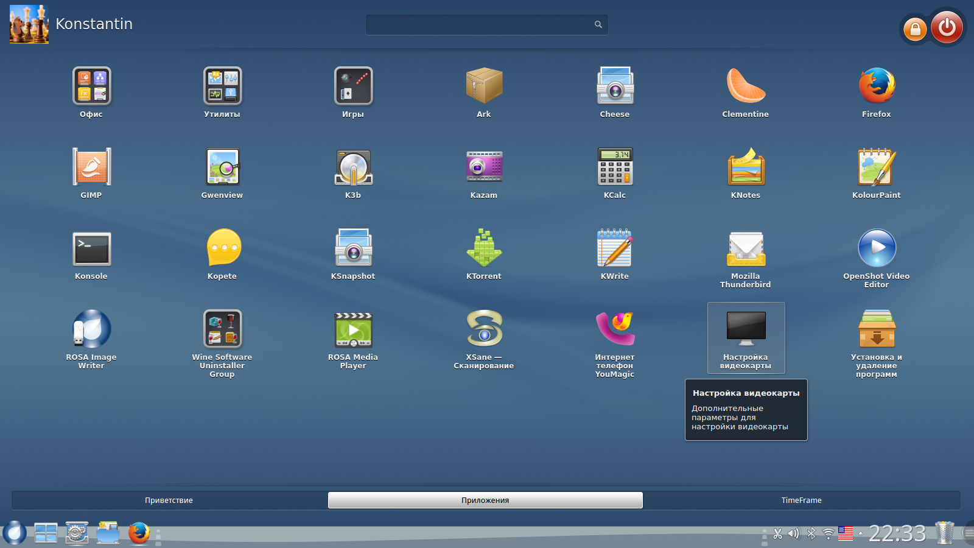Open Настройка видеокарты settings

(746, 338)
